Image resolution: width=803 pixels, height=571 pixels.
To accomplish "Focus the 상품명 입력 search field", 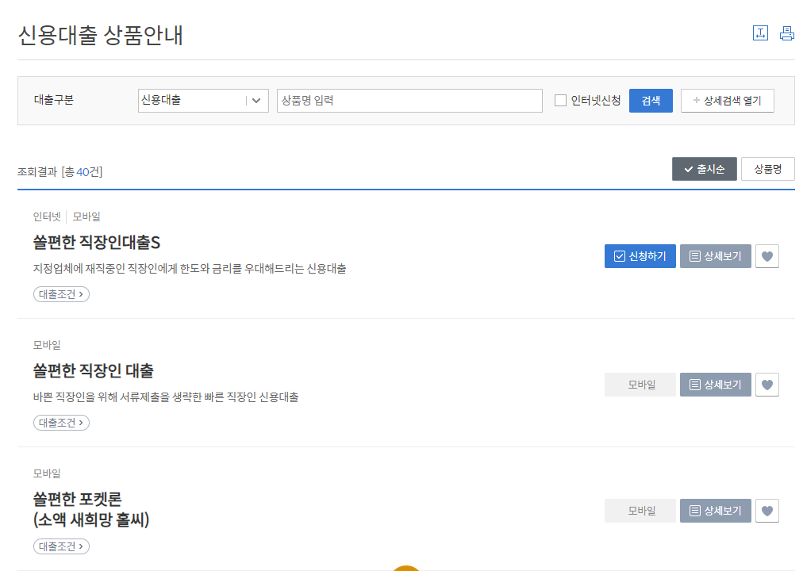I will (409, 100).
